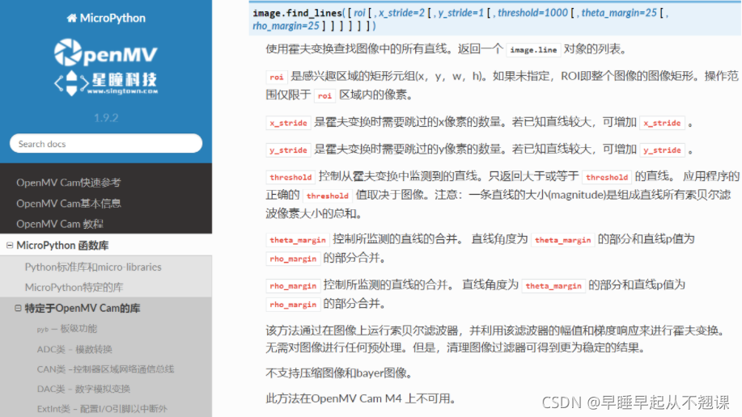The width and height of the screenshot is (742, 417).
Task: Click the theta_margin label starting its paragraph
Action: (x=298, y=240)
